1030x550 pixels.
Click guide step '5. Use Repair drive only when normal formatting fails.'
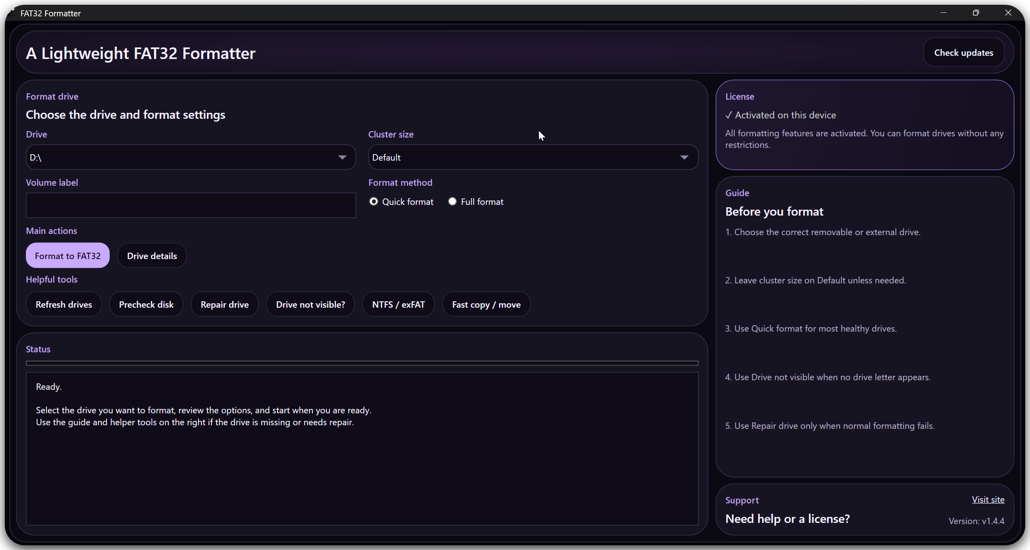[830, 426]
